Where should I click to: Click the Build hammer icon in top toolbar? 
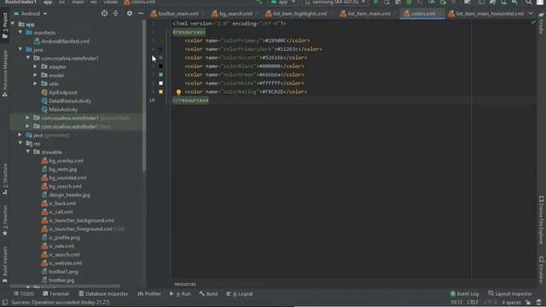tap(259, 2)
